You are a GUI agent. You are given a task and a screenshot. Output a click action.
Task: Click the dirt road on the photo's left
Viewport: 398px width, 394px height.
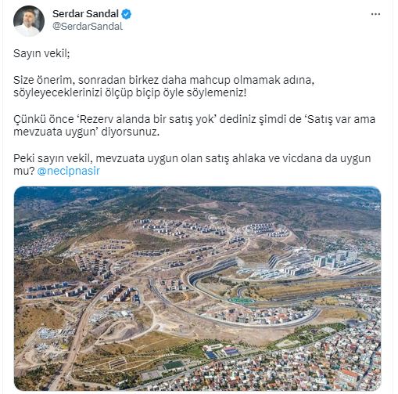(x=76, y=339)
